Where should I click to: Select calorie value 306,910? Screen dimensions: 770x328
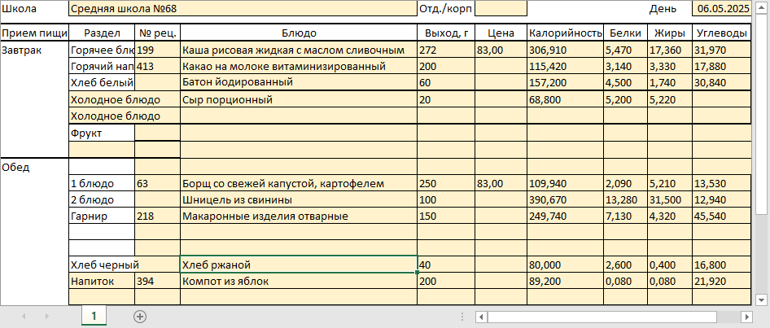[565, 50]
